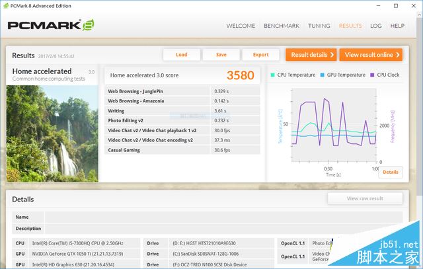Open the LOG tab

click(376, 26)
